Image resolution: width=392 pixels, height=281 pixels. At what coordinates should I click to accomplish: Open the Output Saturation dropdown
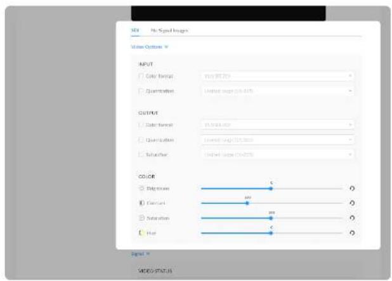point(277,155)
